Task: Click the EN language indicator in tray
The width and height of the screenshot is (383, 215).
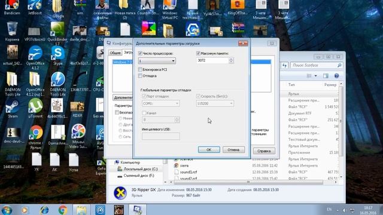Action: tap(329, 210)
